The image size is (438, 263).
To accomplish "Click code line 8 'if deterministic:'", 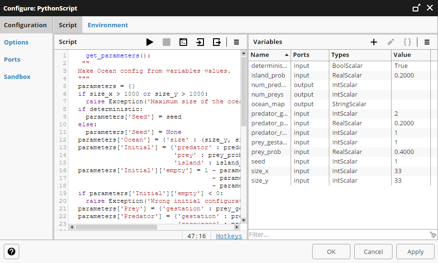I will click(110, 109).
